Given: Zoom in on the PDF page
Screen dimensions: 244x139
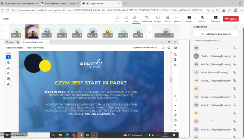Looking at the screenshot, I should click(175, 125).
